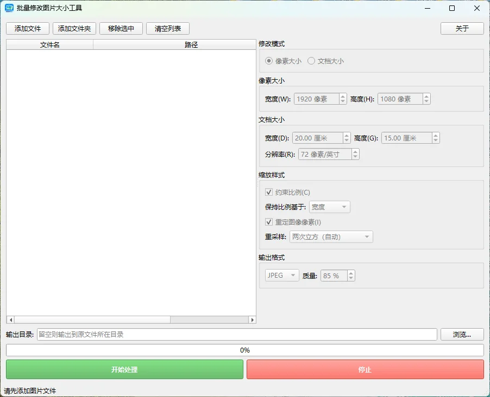Decrease document 宽度(D) with down arrow
Screen dimensions: 490x397
tap(347, 140)
